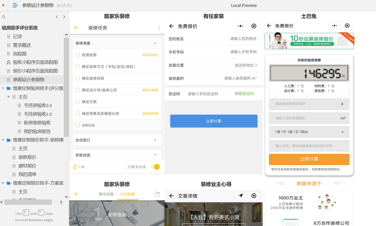Toggle 只看未完成 switch
376x226 pixels.
point(155,167)
